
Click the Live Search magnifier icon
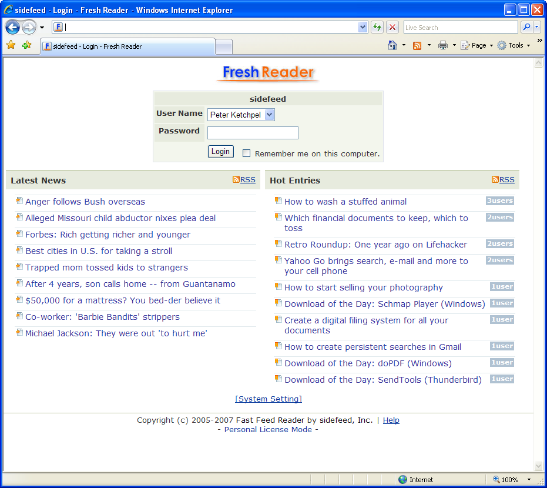coord(526,27)
